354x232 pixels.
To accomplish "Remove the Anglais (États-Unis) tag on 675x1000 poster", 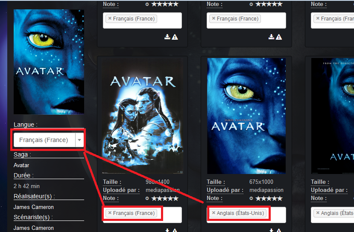I will point(214,213).
